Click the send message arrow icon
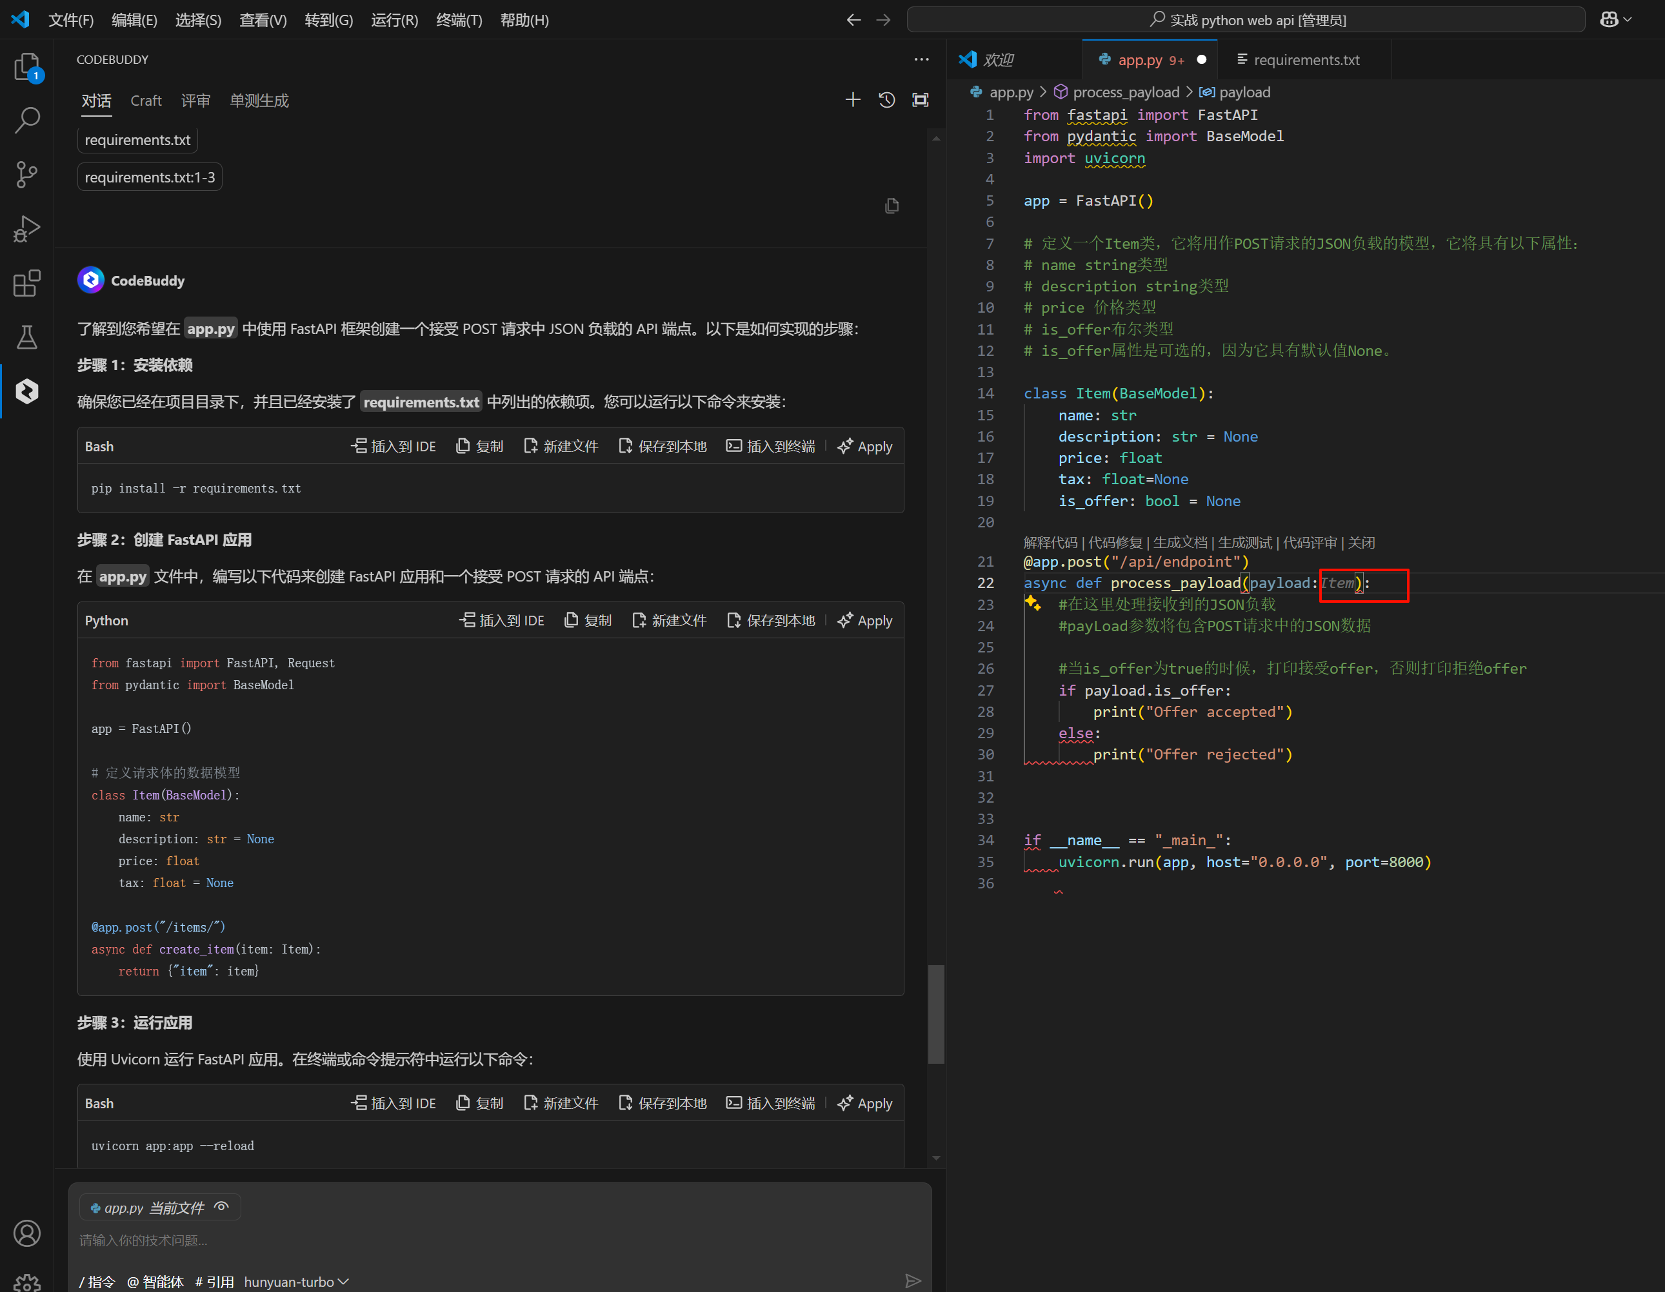This screenshot has height=1292, width=1665. [x=913, y=1280]
